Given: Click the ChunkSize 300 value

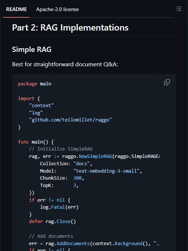Looking at the screenshot, I should tap(78, 178).
